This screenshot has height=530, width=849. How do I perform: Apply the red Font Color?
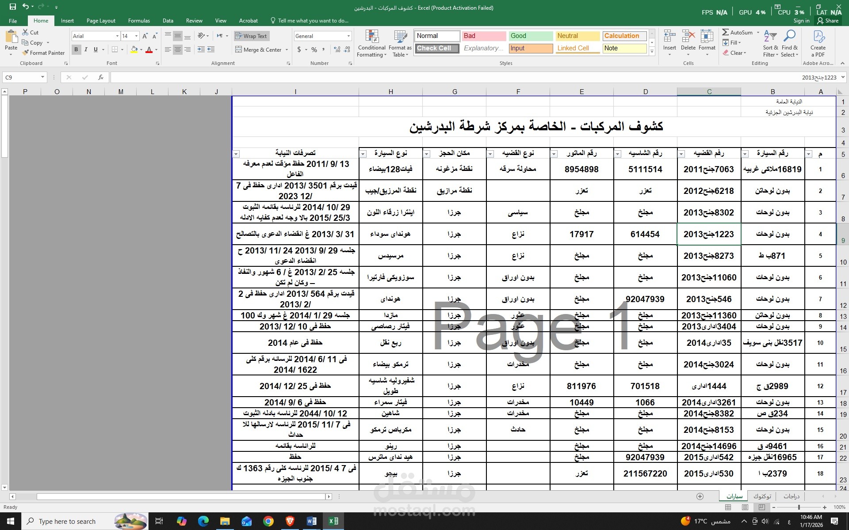tap(149, 49)
